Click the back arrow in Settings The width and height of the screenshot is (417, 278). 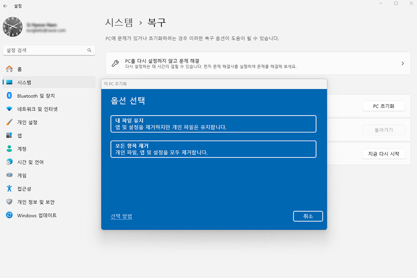[5, 6]
